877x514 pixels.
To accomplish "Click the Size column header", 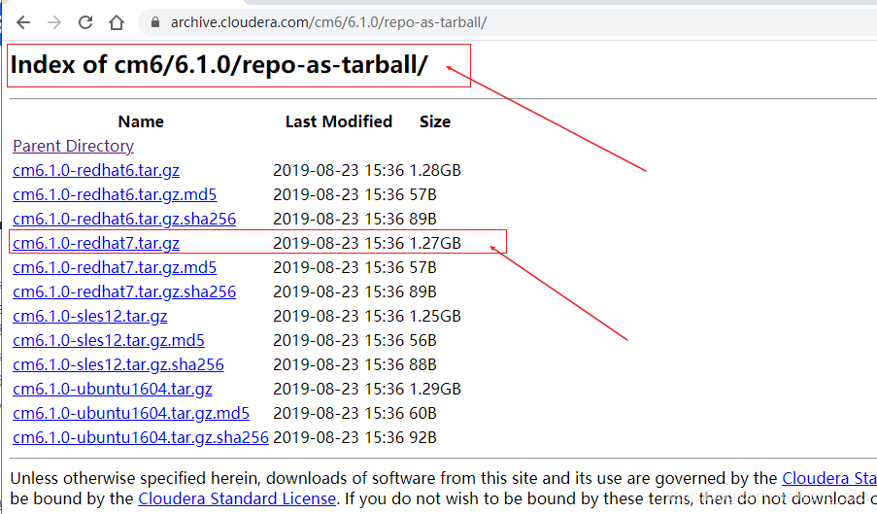I will 435,121.
